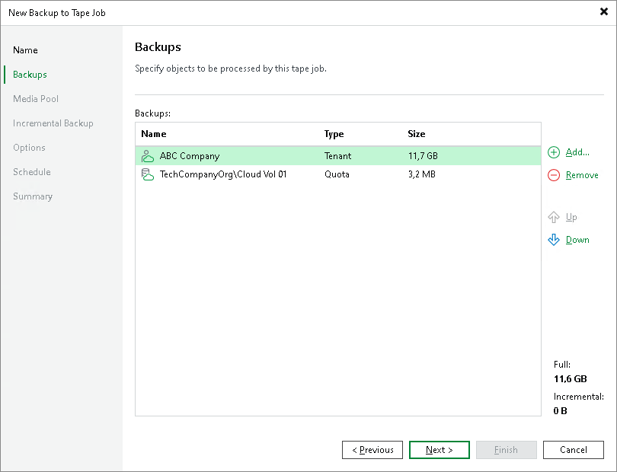Click the grey Up arrow icon
This screenshot has width=617, height=472.
pyautogui.click(x=555, y=217)
